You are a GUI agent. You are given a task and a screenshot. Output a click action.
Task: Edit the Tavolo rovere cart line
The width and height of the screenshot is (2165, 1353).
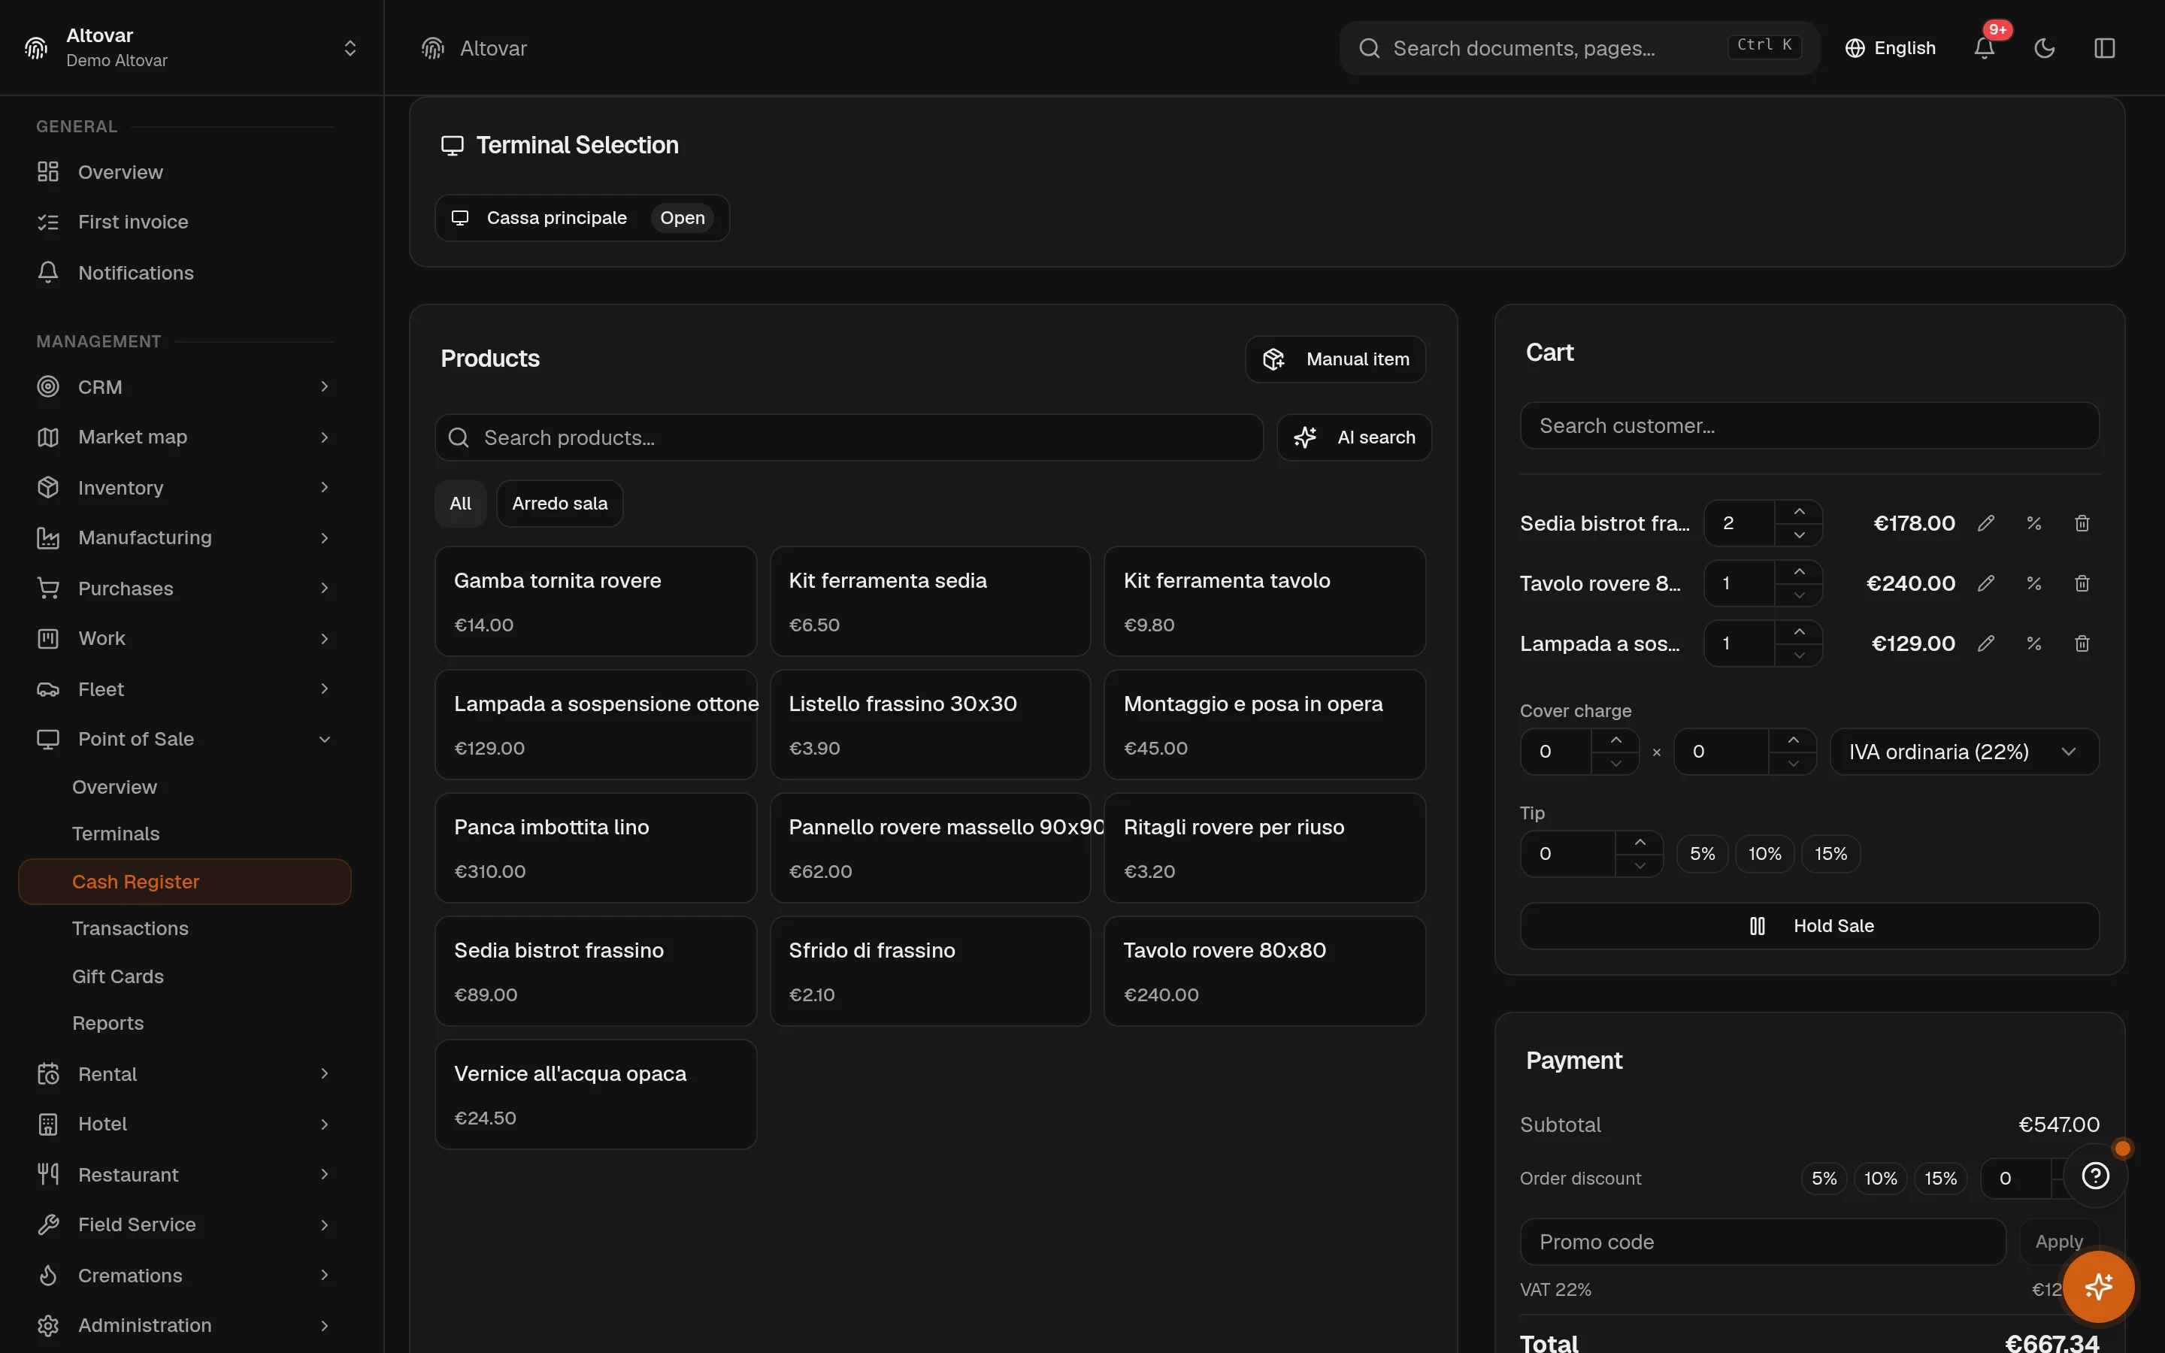coord(1985,583)
